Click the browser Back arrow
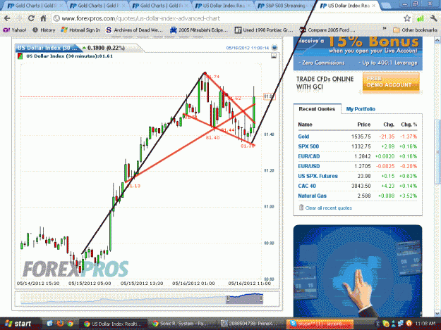The height and width of the screenshot is (330, 441). click(x=7, y=18)
